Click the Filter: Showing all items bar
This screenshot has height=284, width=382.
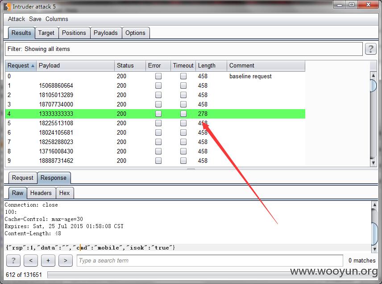click(x=184, y=49)
